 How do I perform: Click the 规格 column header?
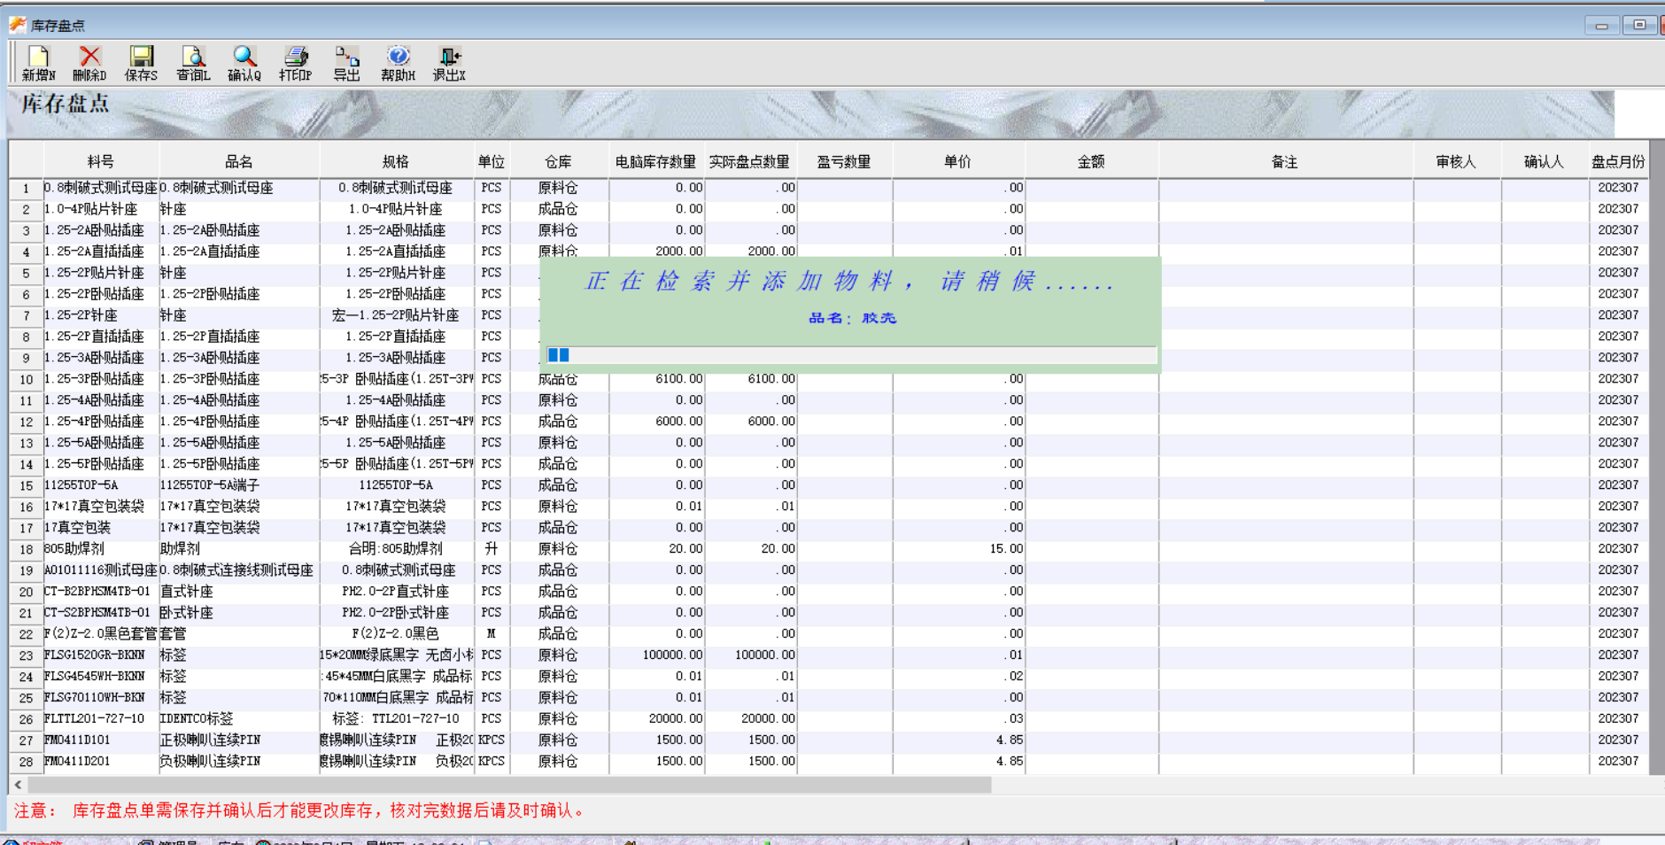pyautogui.click(x=396, y=162)
